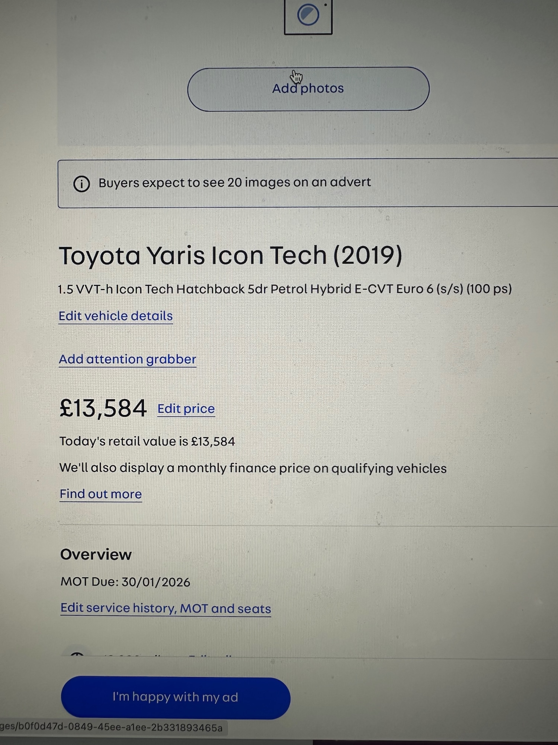Click the info icon in the images banner

[81, 184]
